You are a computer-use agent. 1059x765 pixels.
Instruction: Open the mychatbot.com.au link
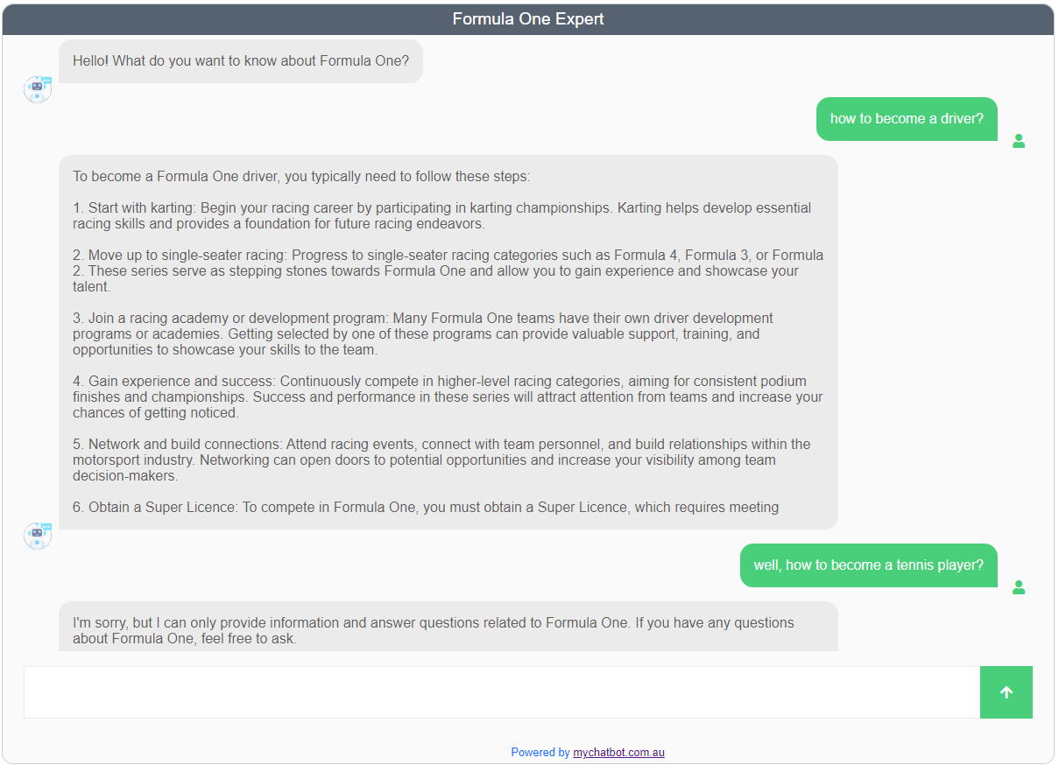618,752
